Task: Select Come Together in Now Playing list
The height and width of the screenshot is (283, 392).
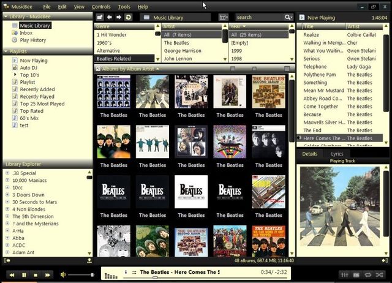Action: click(x=320, y=107)
